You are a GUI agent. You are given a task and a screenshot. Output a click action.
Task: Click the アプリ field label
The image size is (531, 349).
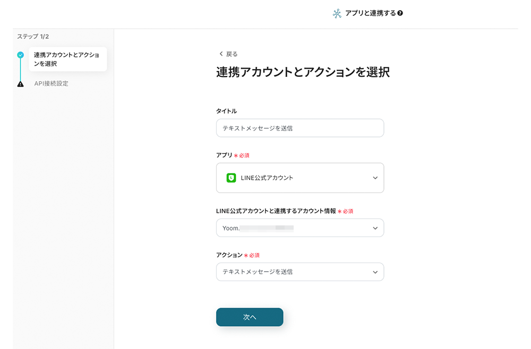(224, 155)
